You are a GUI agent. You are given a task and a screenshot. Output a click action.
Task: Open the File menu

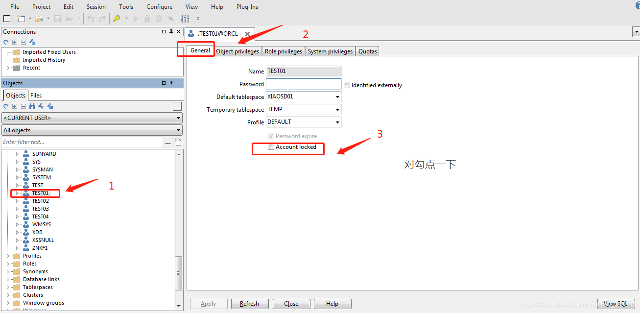coord(15,7)
